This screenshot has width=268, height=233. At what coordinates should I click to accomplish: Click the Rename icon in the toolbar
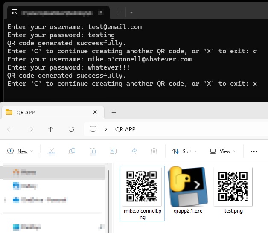pos(113,151)
